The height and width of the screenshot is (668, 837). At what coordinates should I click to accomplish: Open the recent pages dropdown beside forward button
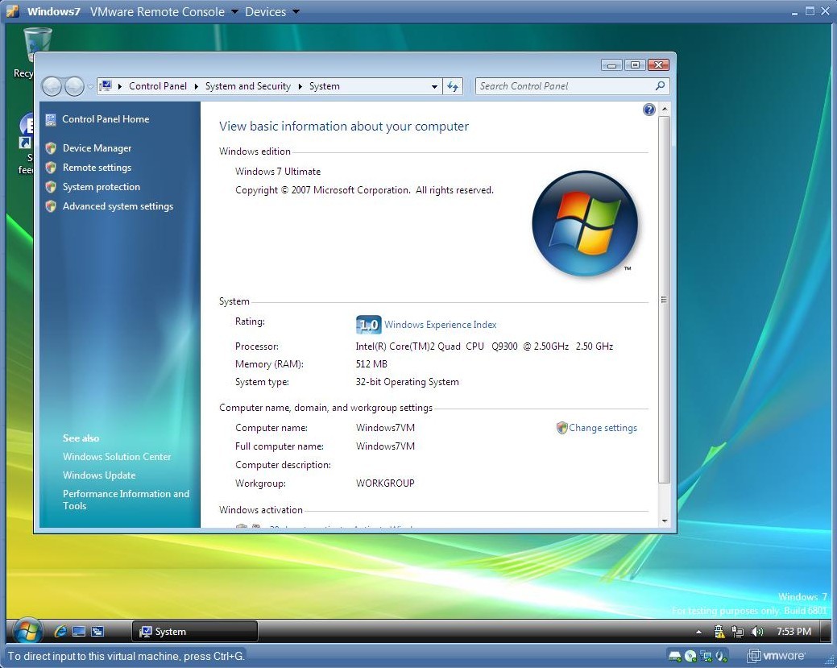(89, 86)
